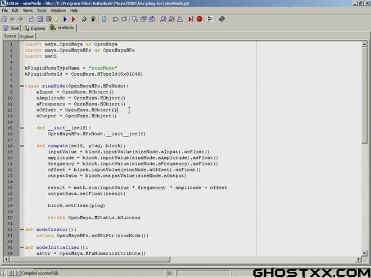This screenshot has width=371, height=278.
Task: Click the Find next magnifier with arrow icon
Action: click(x=171, y=19)
